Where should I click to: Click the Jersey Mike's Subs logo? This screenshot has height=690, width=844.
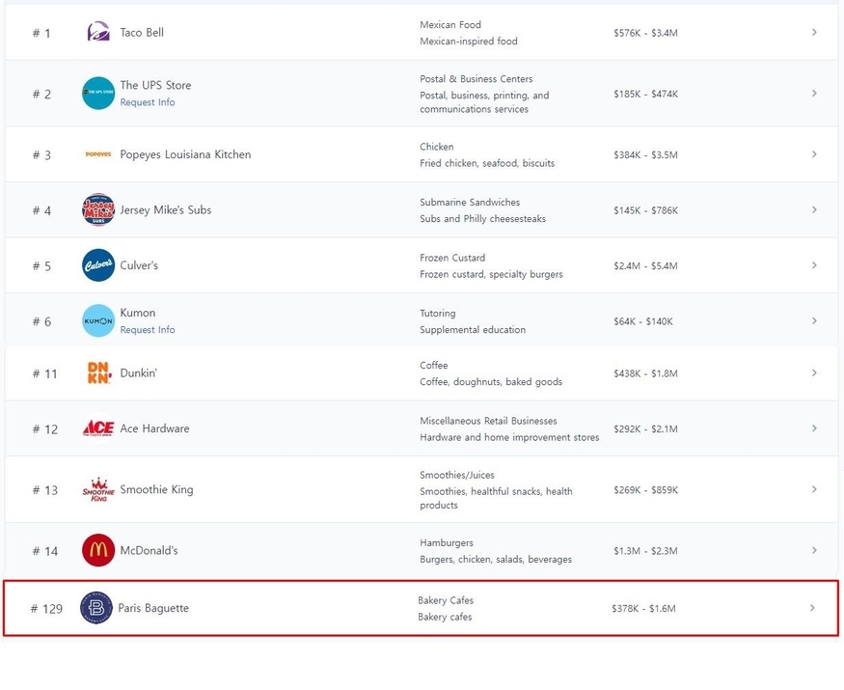click(98, 209)
